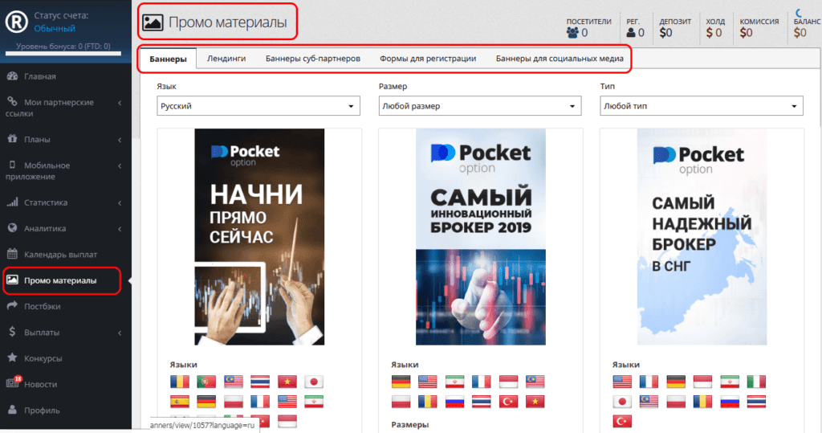The height and width of the screenshot is (433, 822).
Task: Expand Мобильное приложение submenu chevron
Action: [120, 165]
